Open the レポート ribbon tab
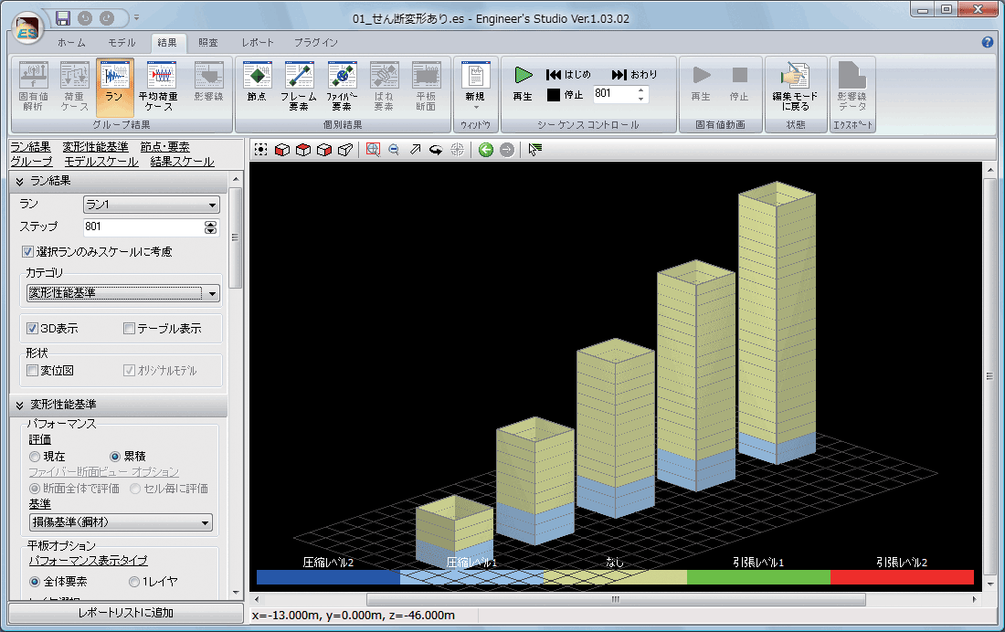The width and height of the screenshot is (1005, 632). click(x=258, y=42)
